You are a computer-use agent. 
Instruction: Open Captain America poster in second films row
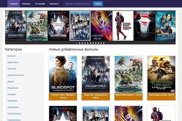63,113
